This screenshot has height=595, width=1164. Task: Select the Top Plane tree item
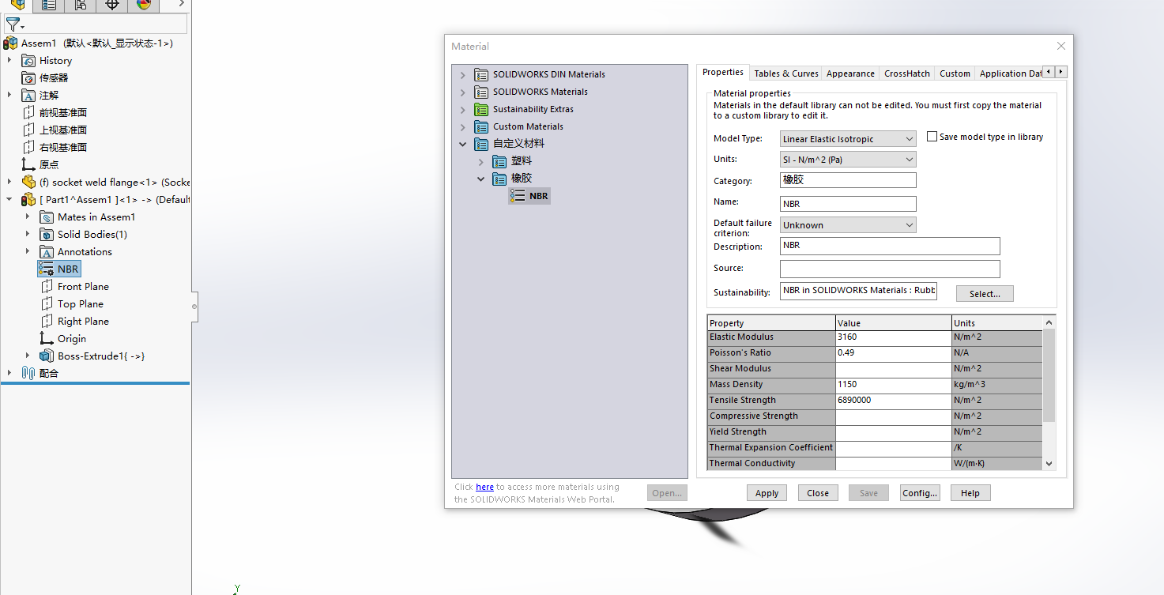pos(73,304)
